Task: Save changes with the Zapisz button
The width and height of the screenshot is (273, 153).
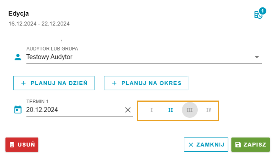Action: click(250, 145)
